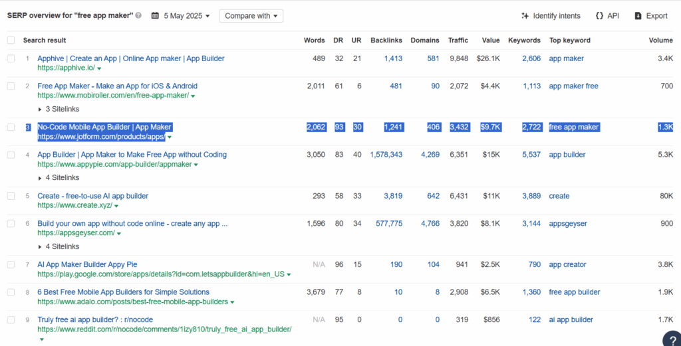Viewport: 681px width, 346px height.
Task: Check the box for Create AI app builder row
Action: (11, 196)
